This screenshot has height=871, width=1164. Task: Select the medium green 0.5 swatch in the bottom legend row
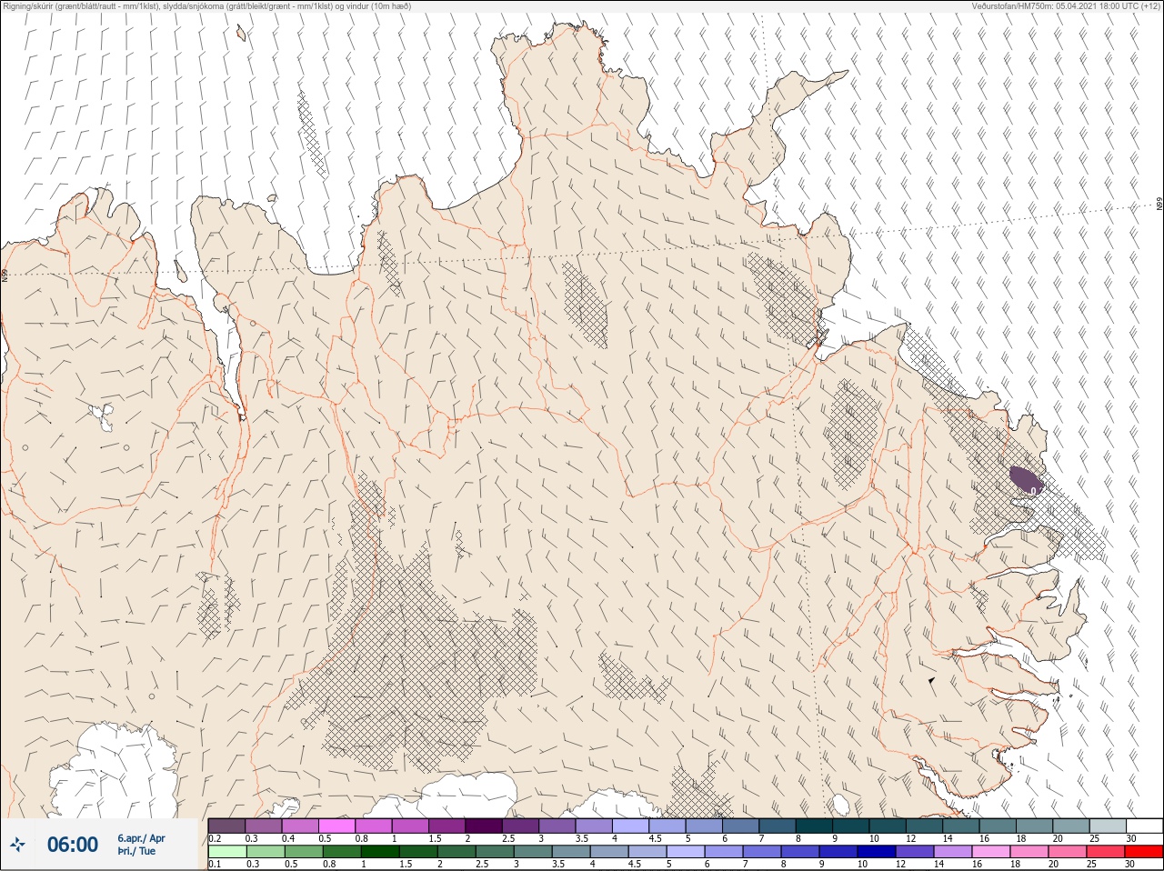[303, 852]
